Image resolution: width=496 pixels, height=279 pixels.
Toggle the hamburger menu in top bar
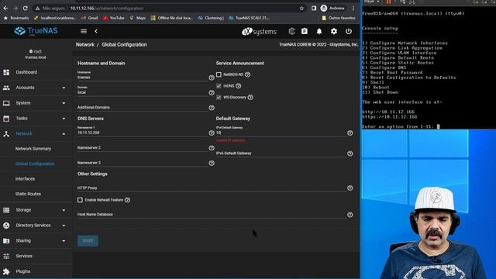click(84, 31)
